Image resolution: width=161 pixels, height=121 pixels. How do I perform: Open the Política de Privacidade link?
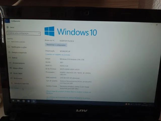click(68, 98)
